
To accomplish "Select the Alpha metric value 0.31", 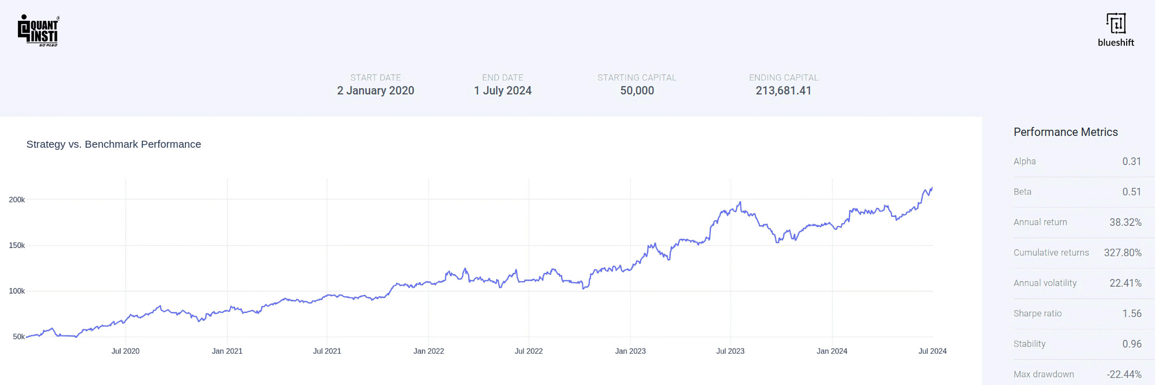I will (x=1131, y=162).
